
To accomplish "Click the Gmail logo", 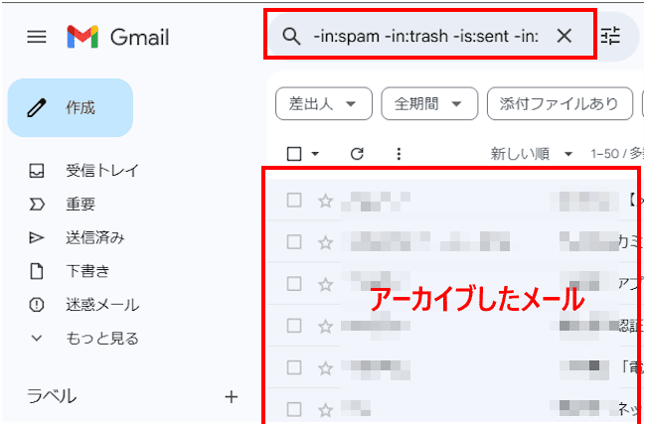I will click(118, 37).
